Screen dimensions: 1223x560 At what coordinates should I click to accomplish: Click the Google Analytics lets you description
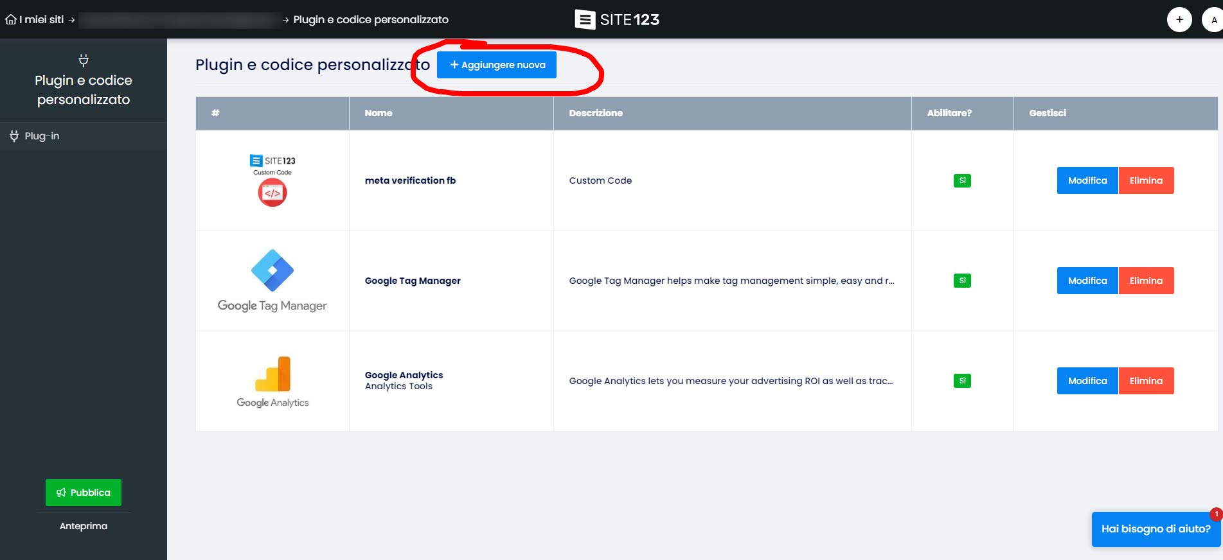click(x=731, y=381)
